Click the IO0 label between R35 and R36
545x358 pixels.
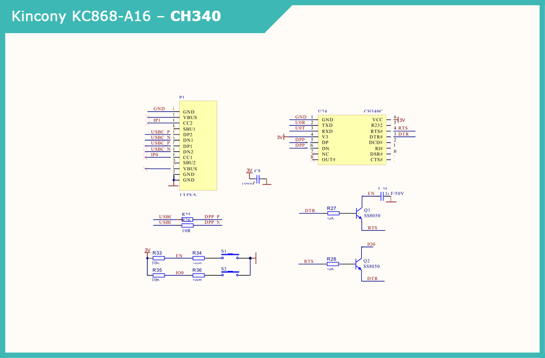(180, 273)
